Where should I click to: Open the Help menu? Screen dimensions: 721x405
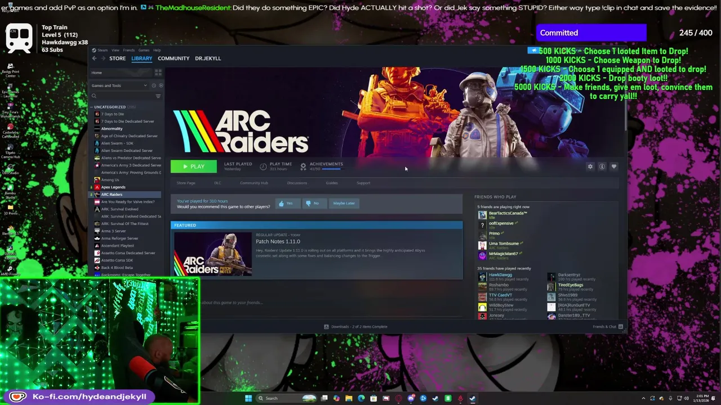(157, 50)
